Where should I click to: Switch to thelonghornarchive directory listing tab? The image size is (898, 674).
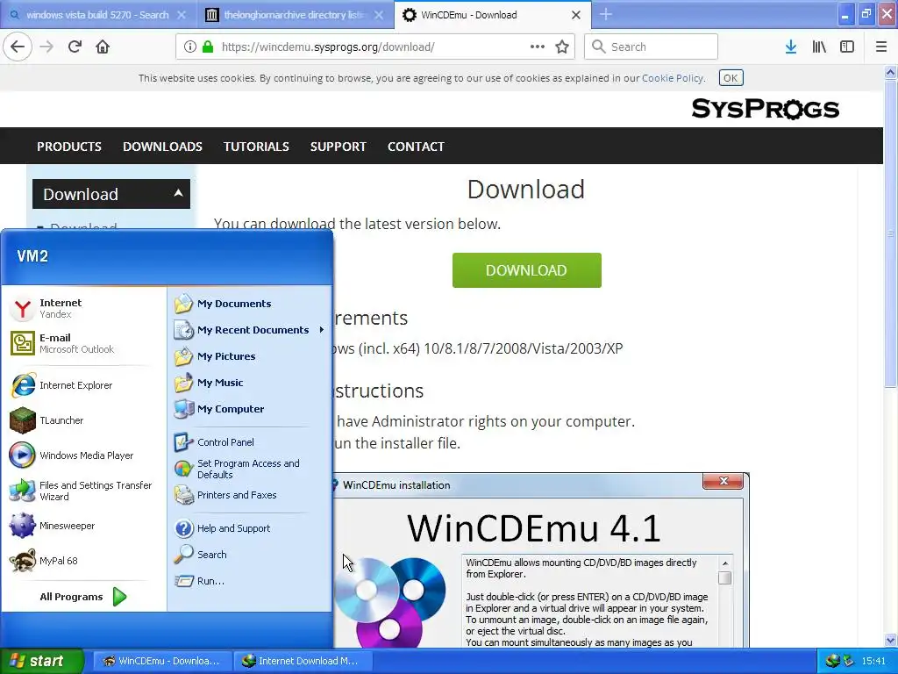coord(295,15)
